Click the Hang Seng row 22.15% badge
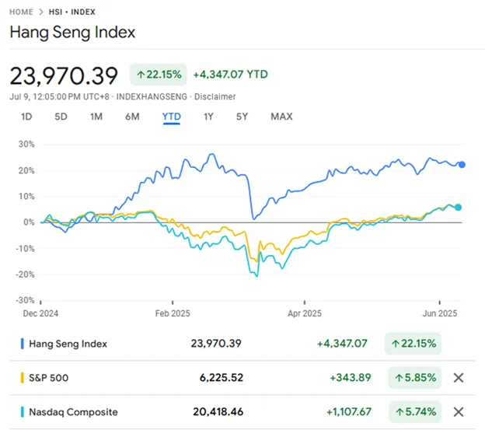Viewport: 485px width, 430px height. pyautogui.click(x=413, y=344)
